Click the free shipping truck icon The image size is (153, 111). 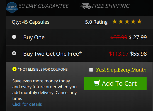click(86, 6)
